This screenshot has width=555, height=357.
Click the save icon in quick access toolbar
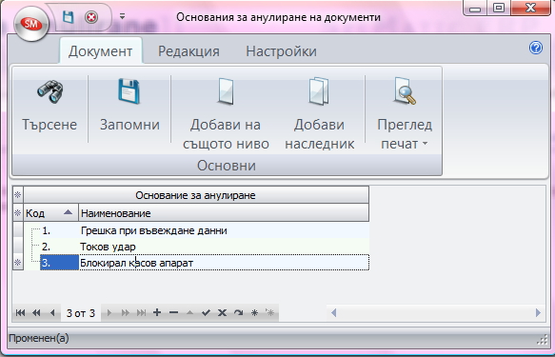click(68, 16)
